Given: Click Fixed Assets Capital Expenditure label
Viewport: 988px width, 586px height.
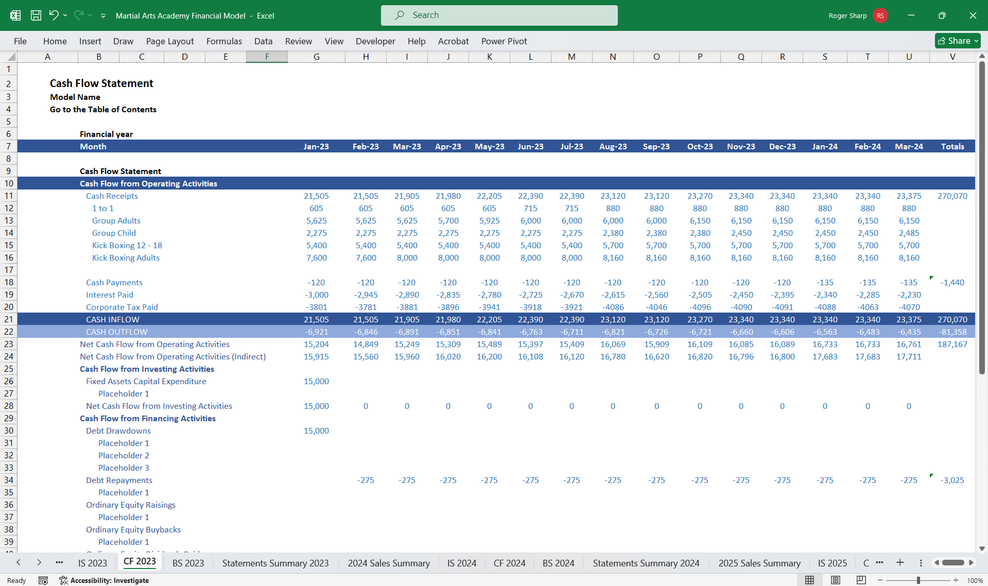Looking at the screenshot, I should [146, 381].
